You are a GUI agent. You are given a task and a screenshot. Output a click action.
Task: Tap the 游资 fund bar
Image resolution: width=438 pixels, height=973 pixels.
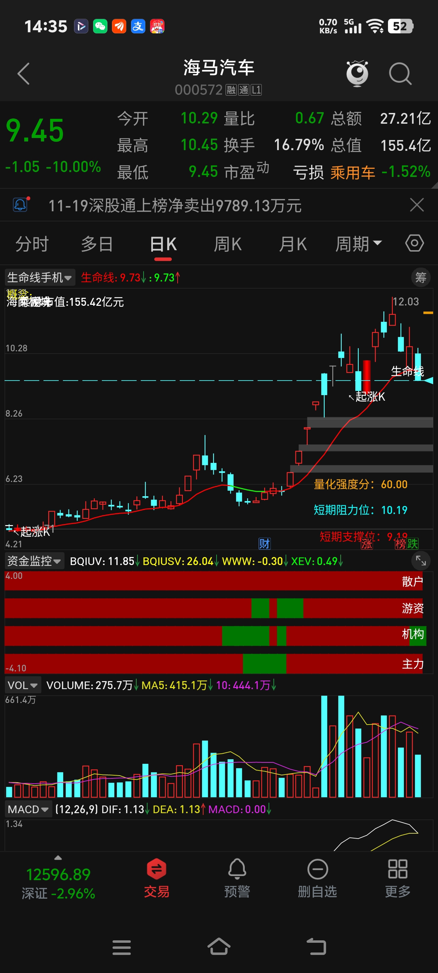(x=213, y=608)
